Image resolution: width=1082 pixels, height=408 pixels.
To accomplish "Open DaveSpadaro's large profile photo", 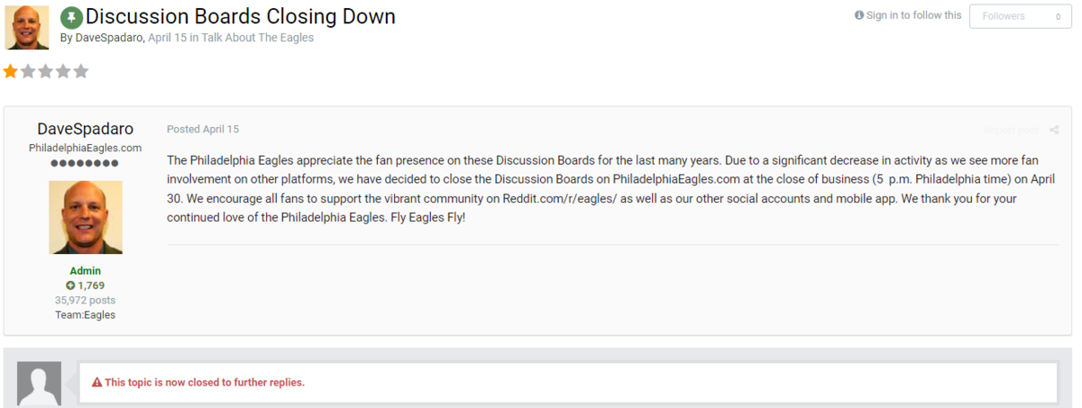I will [x=86, y=217].
